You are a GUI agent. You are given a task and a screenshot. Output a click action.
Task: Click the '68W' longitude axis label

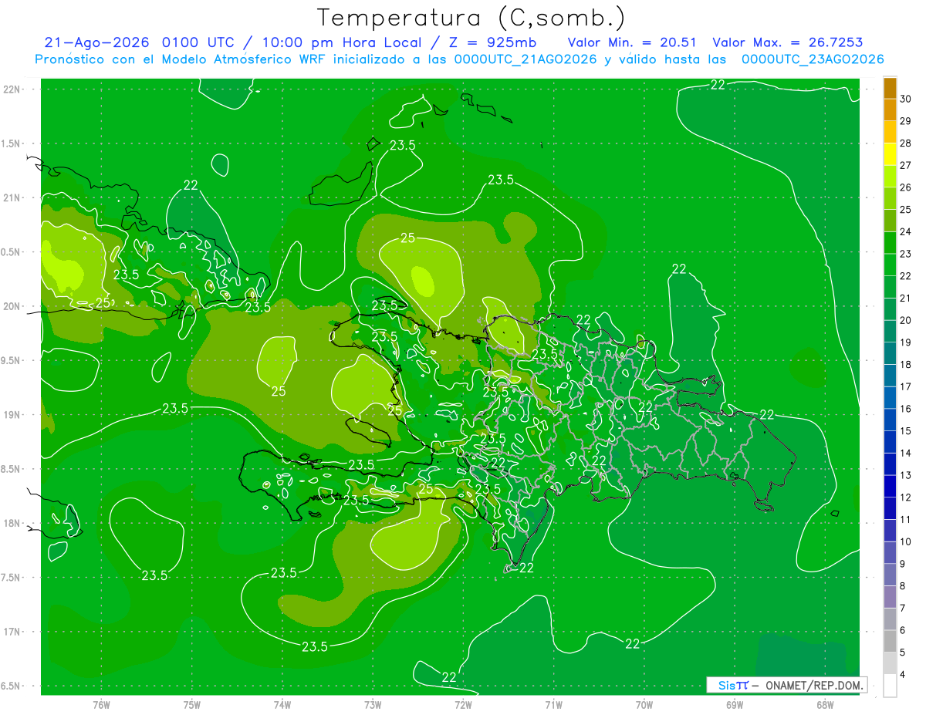click(x=824, y=704)
